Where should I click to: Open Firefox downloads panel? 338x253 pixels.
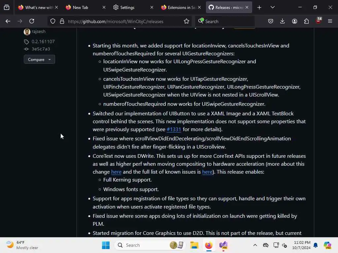pos(283,21)
